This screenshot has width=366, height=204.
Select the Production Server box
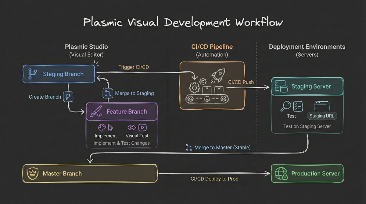click(307, 174)
